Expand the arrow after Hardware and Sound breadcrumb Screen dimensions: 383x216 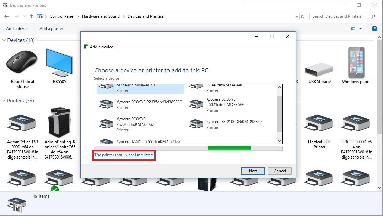point(124,16)
